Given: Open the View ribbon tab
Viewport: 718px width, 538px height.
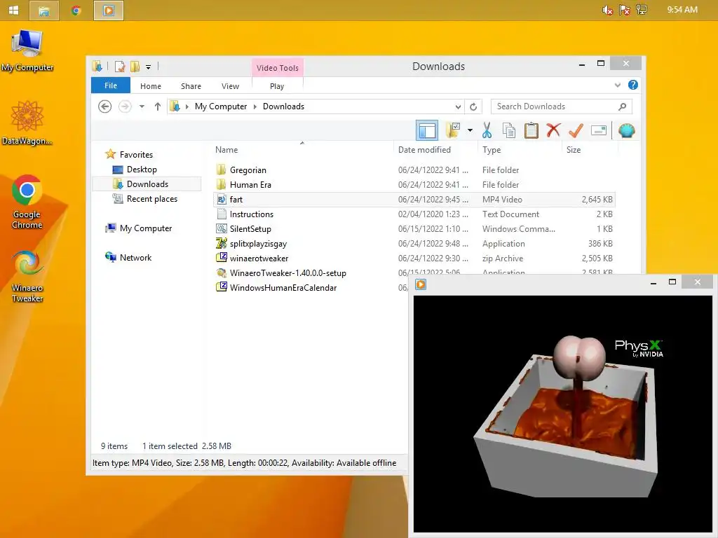Looking at the screenshot, I should tap(230, 86).
